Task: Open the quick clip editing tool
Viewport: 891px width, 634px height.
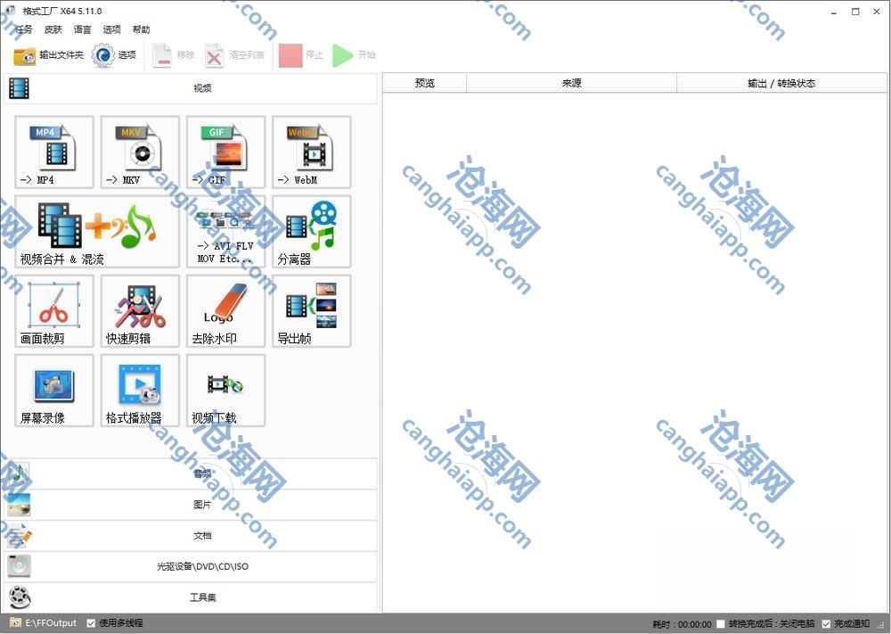Action: click(x=140, y=310)
